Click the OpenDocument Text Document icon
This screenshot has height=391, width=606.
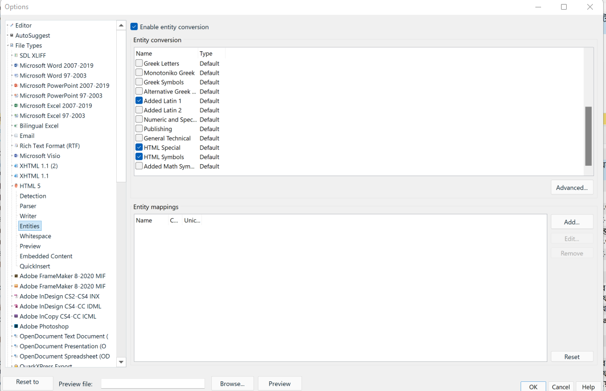tap(16, 336)
